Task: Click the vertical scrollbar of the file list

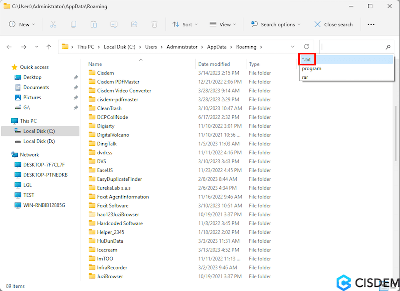Action: click(396, 133)
